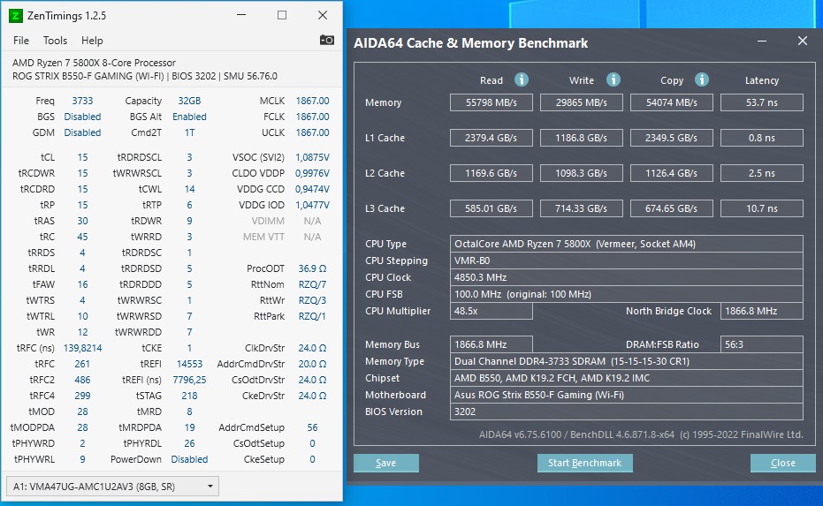
Task: Click the AddrCmdSetup value 56
Action: click(x=312, y=427)
